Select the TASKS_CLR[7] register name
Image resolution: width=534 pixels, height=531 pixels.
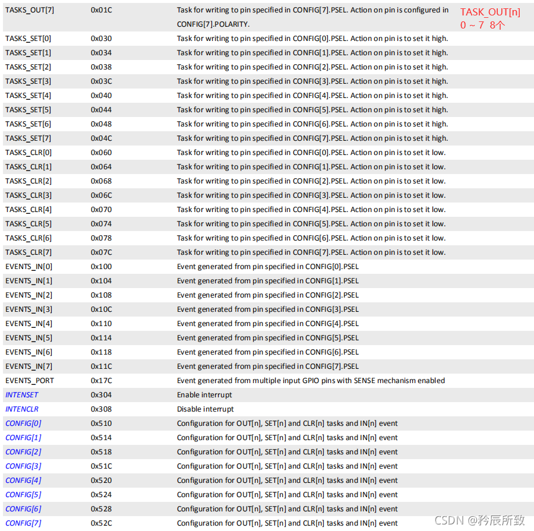pyautogui.click(x=29, y=252)
